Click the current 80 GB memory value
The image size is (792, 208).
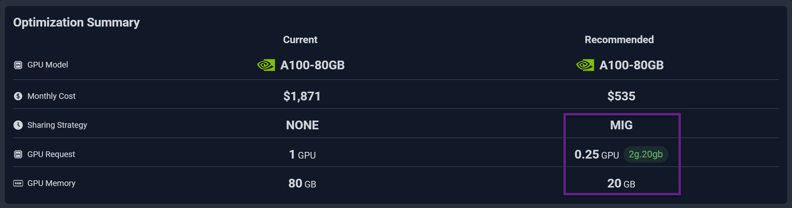302,184
